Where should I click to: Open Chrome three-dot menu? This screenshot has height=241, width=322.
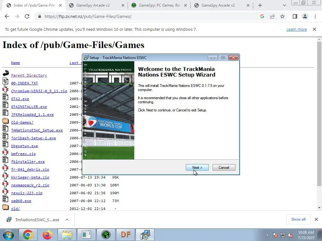[x=315, y=16]
